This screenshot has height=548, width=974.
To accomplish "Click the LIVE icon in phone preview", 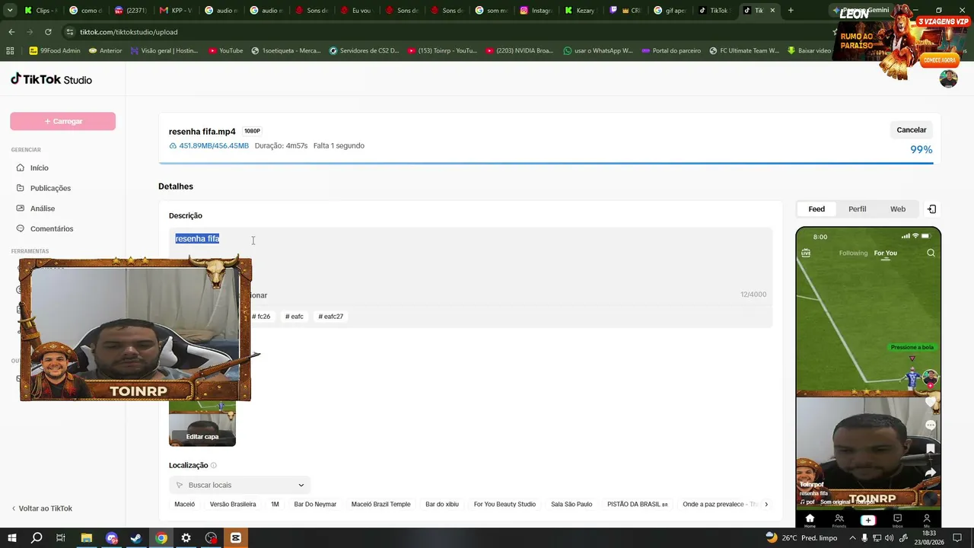I will [x=806, y=253].
